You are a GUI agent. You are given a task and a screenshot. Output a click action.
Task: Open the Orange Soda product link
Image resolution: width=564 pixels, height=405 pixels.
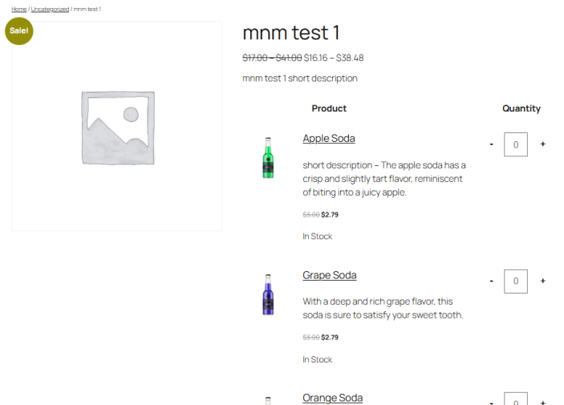(332, 398)
